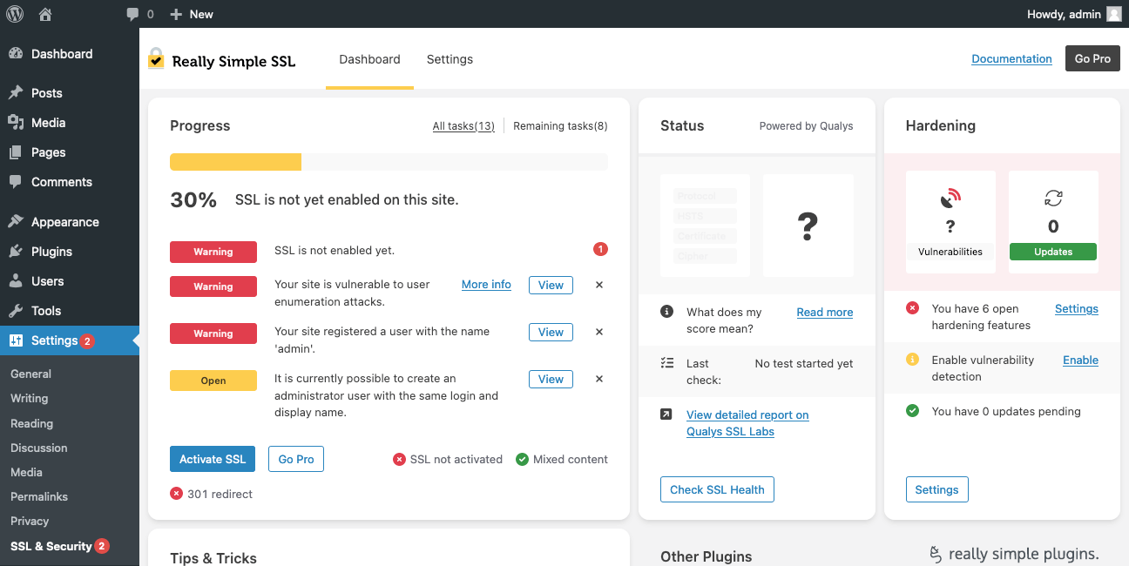Open the Tools menu
Viewport: 1129px width, 566px height.
tap(70, 311)
